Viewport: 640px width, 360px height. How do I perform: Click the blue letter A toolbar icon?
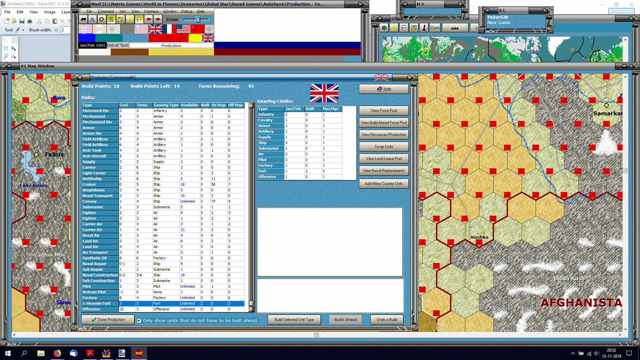92,19
